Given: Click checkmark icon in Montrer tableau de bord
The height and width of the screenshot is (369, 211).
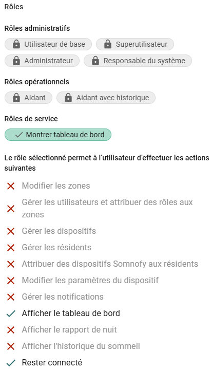Looking at the screenshot, I should pos(19,135).
